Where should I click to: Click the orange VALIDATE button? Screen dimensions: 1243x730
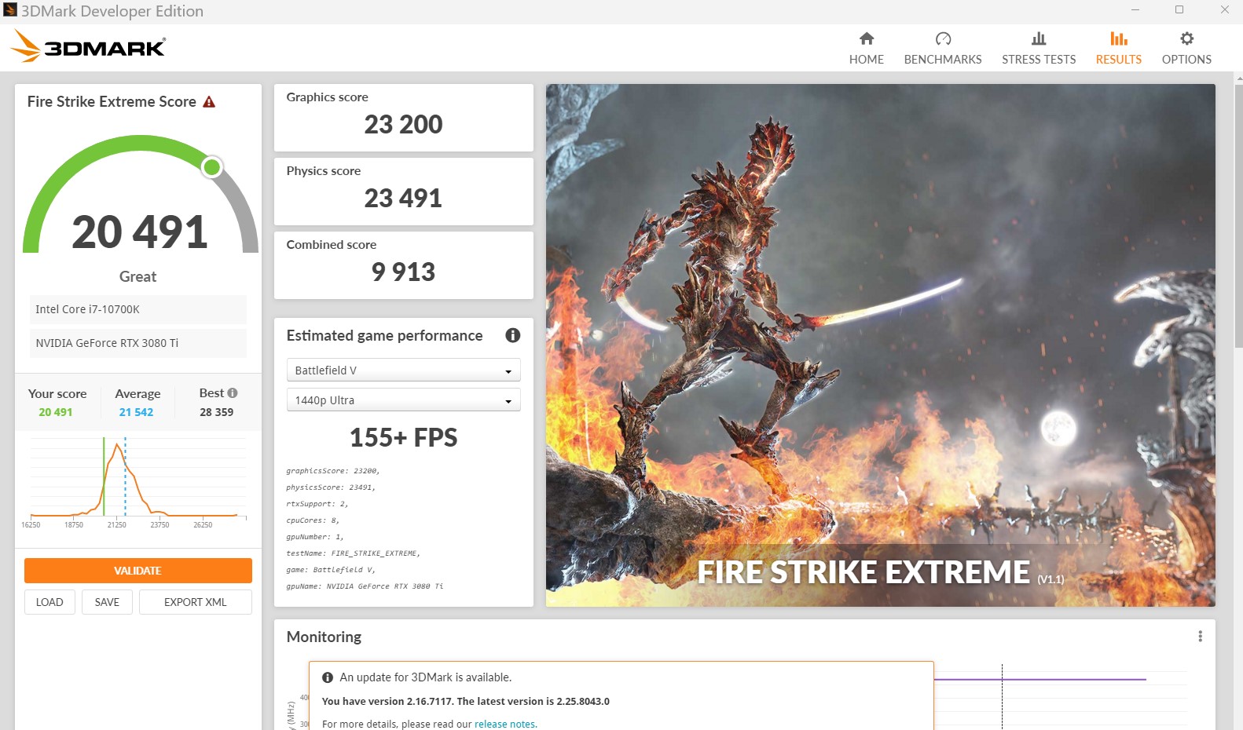138,571
